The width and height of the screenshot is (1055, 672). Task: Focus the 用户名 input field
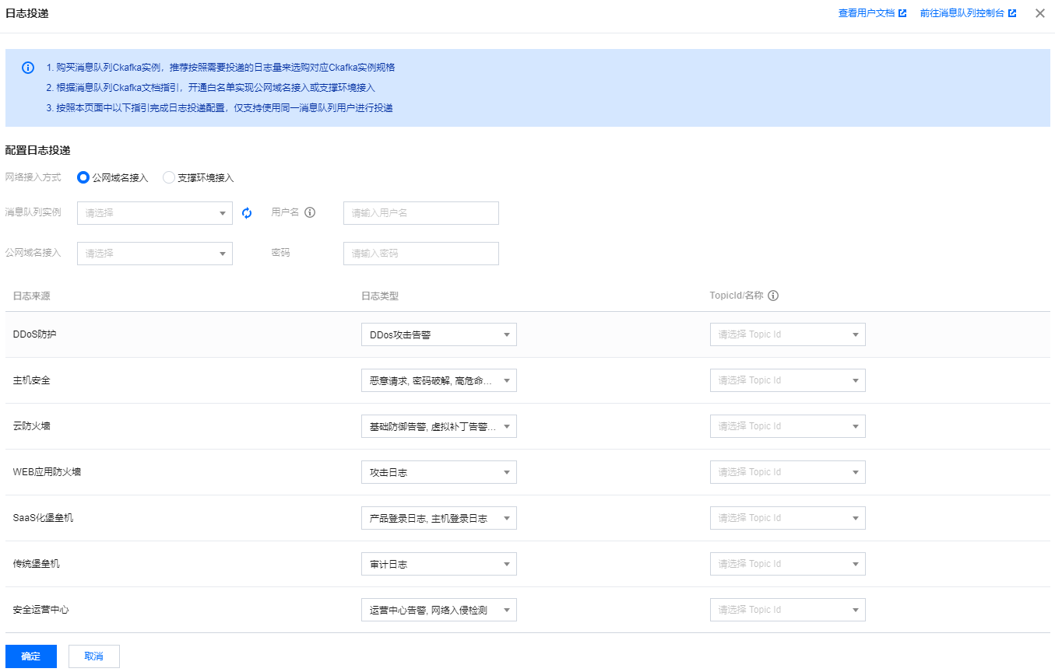(421, 213)
